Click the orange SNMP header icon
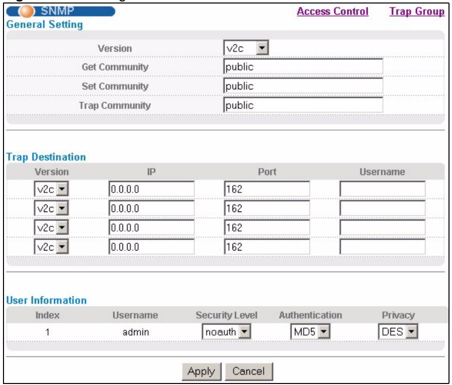This screenshot has width=452, height=385. (26, 11)
